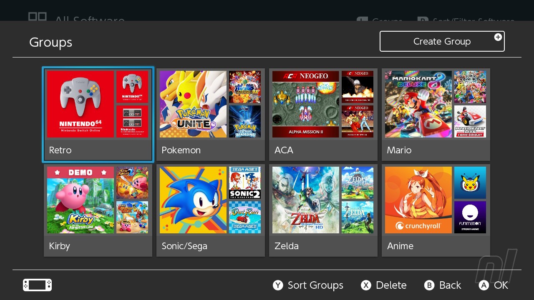Click the Create Group button
534x300 pixels.
pyautogui.click(x=442, y=41)
